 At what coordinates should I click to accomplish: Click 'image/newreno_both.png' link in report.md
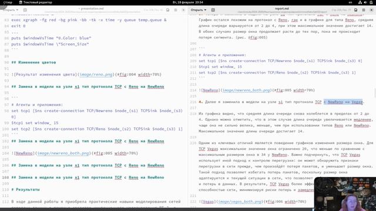[x=246, y=90]
